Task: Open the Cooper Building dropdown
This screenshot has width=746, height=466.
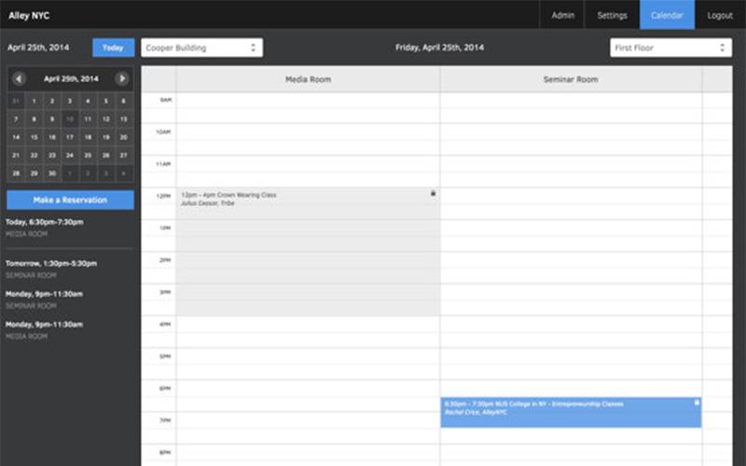Action: pos(201,48)
